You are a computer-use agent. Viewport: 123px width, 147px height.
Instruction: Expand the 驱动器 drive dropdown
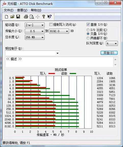(x=35, y=25)
